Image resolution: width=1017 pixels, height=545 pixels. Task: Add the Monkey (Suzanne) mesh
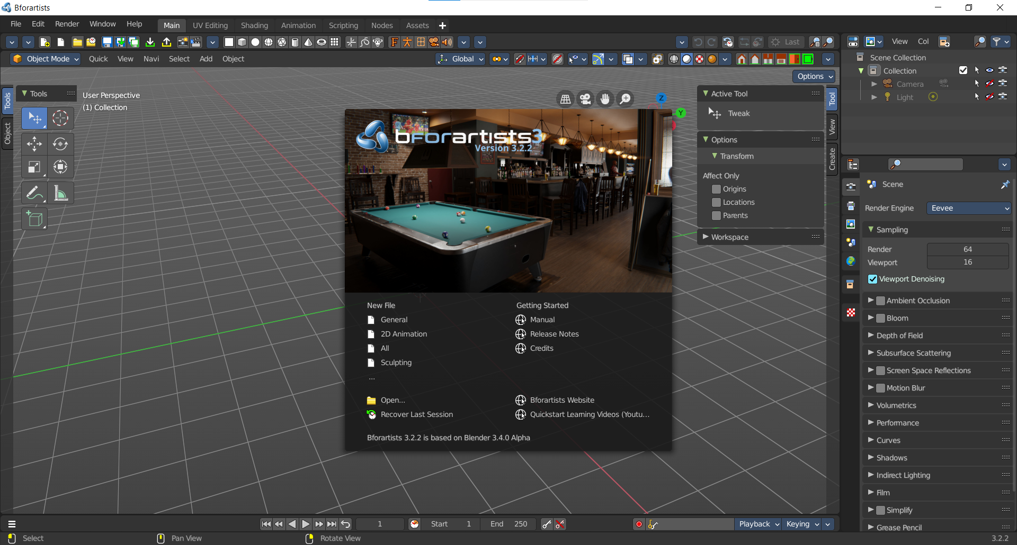(x=378, y=42)
